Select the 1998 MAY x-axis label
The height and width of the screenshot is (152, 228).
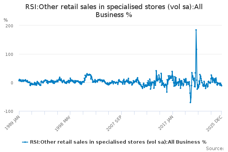[64, 121]
